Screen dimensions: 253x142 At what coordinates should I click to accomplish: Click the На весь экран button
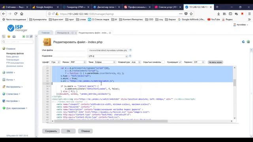[x=215, y=62]
